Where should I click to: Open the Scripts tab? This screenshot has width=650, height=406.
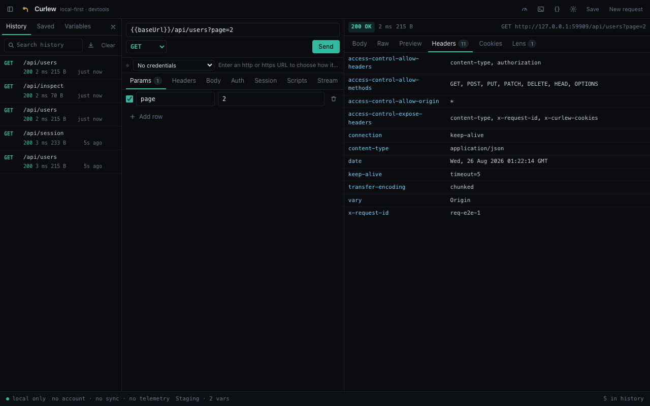(297, 81)
